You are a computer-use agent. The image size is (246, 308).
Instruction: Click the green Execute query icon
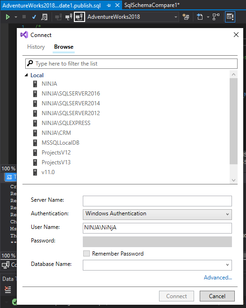(7, 17)
